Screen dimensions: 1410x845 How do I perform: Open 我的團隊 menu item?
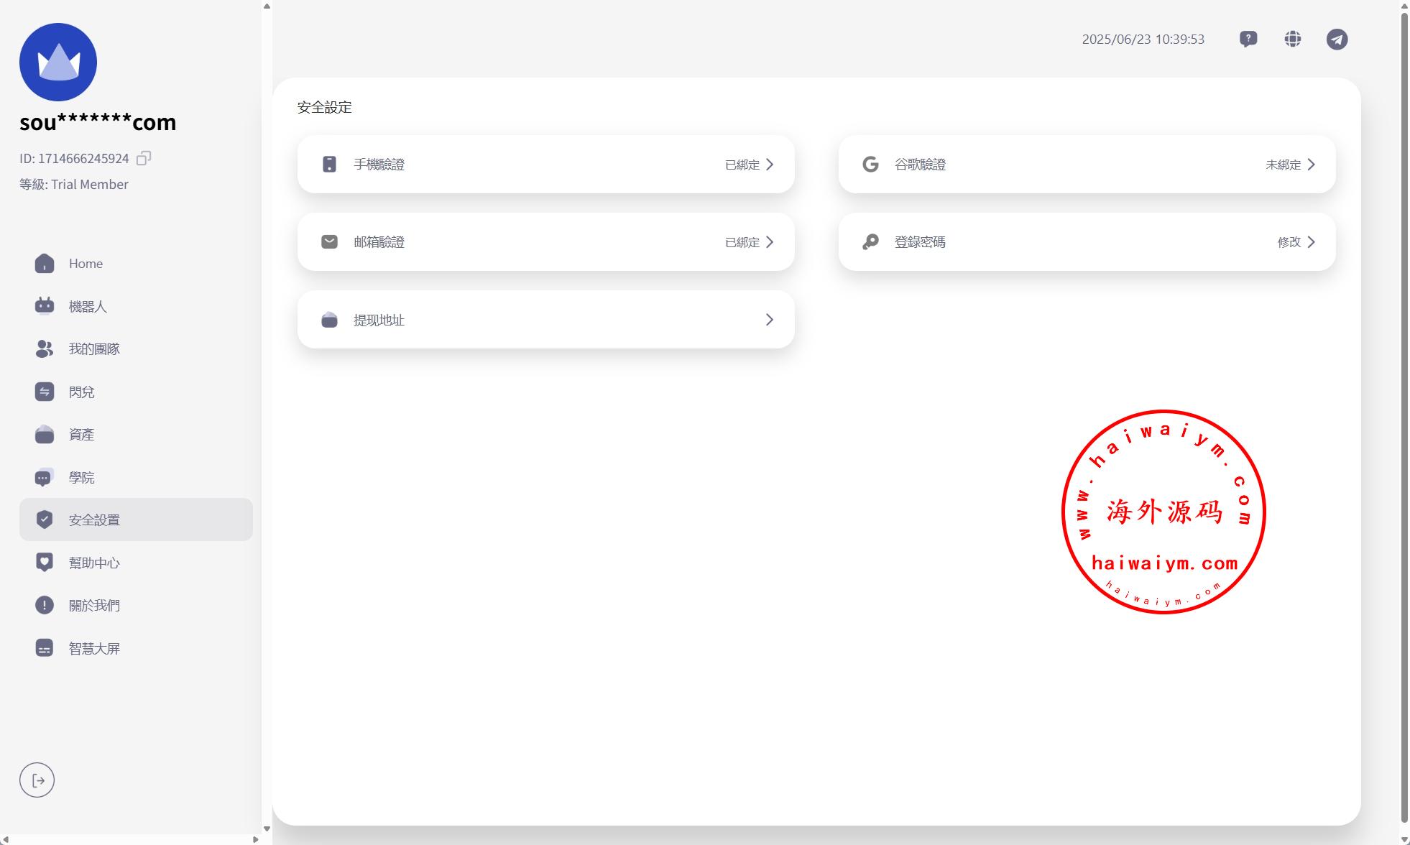pos(94,349)
